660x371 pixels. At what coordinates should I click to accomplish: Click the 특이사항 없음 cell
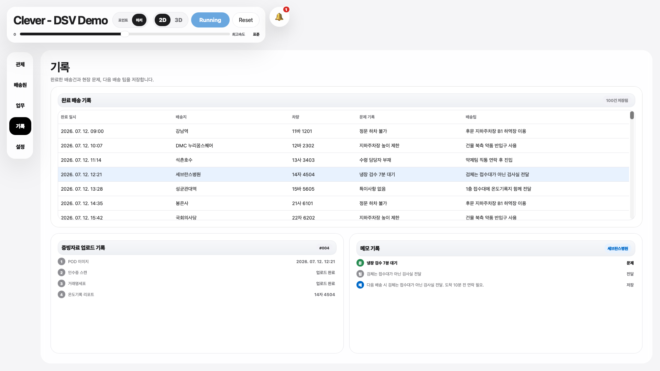point(372,189)
